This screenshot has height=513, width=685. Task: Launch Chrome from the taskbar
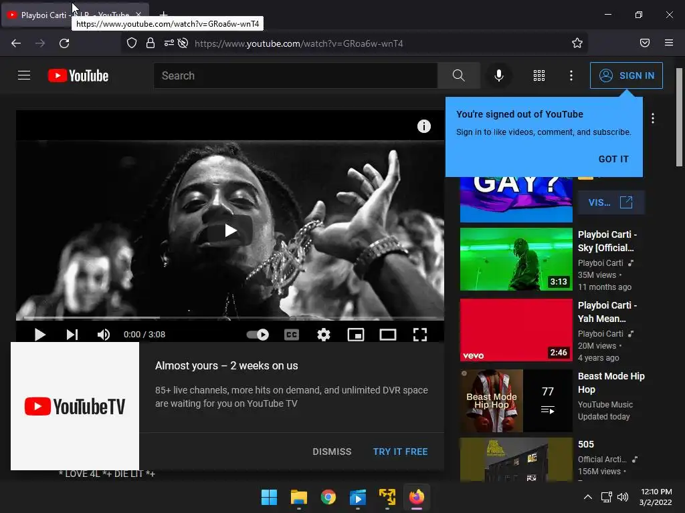pyautogui.click(x=328, y=497)
